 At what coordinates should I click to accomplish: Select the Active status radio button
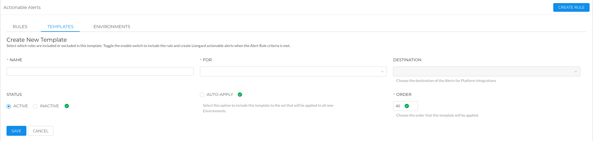9,106
